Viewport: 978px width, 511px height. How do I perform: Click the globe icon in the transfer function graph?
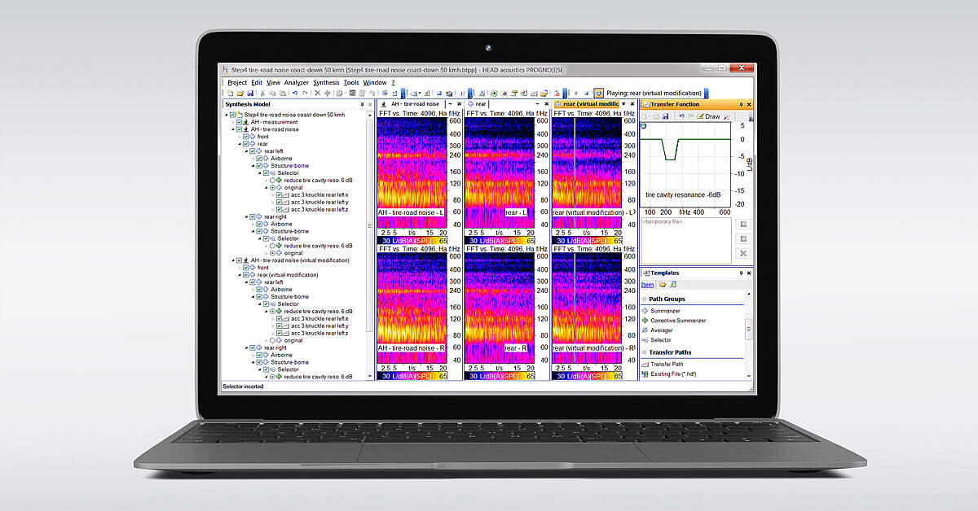(x=644, y=126)
